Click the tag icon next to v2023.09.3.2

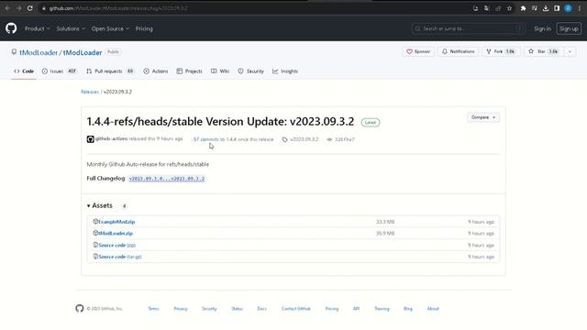(x=284, y=139)
